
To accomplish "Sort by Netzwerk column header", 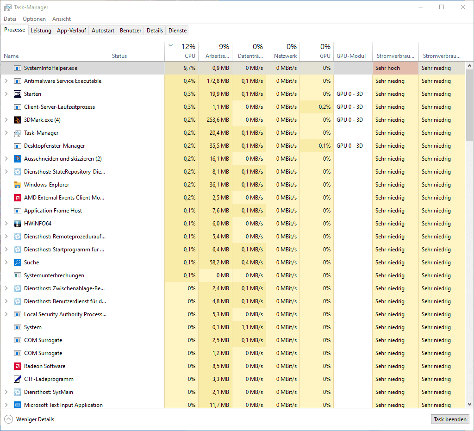I will pos(283,51).
